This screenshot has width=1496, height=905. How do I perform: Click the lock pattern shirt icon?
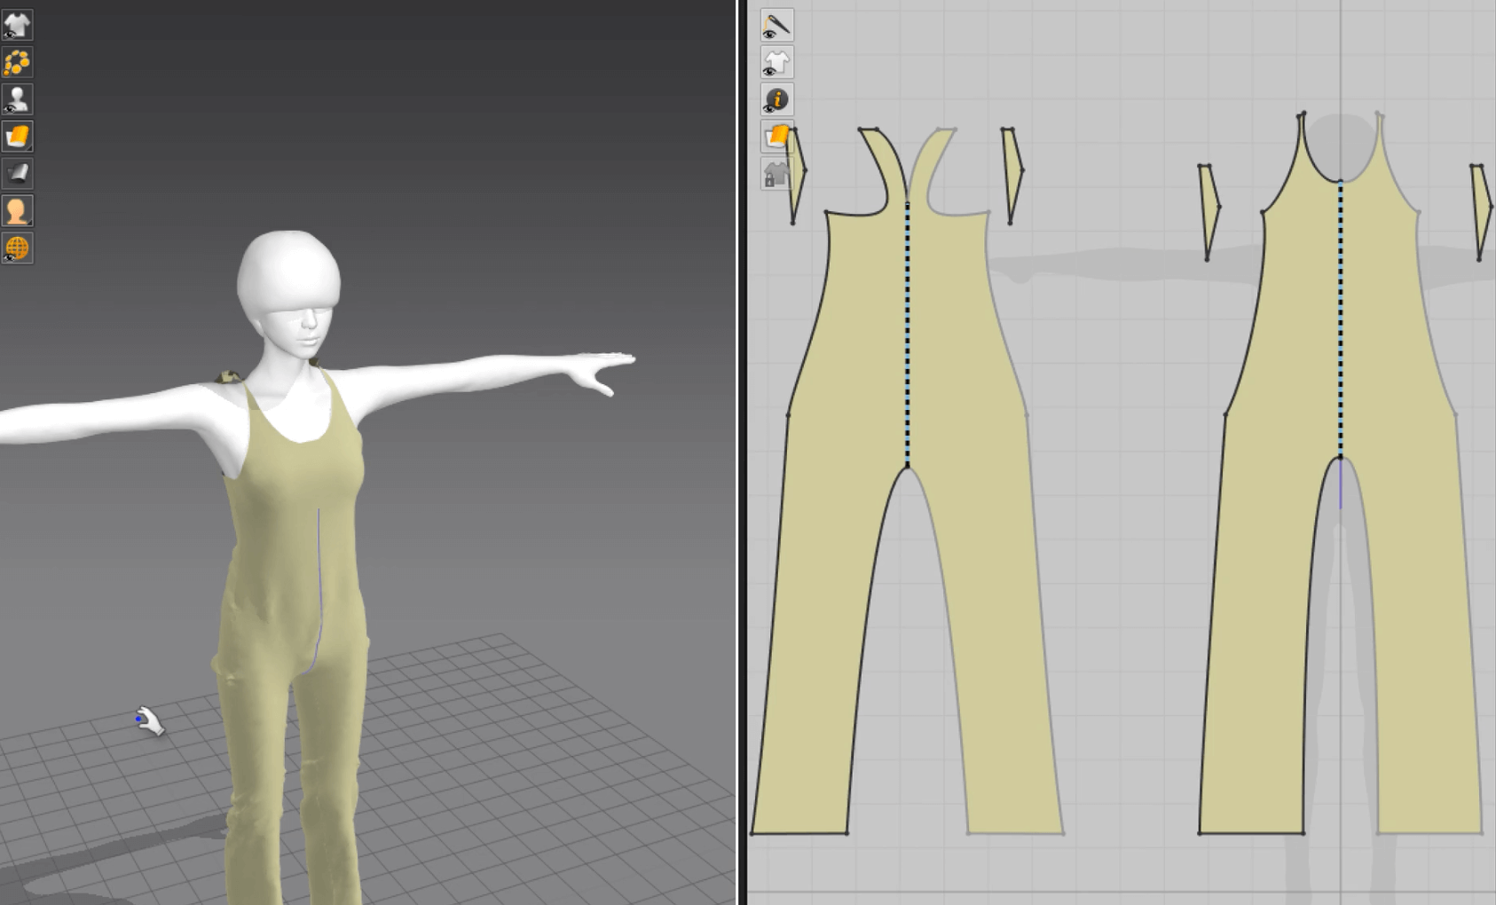point(776,174)
